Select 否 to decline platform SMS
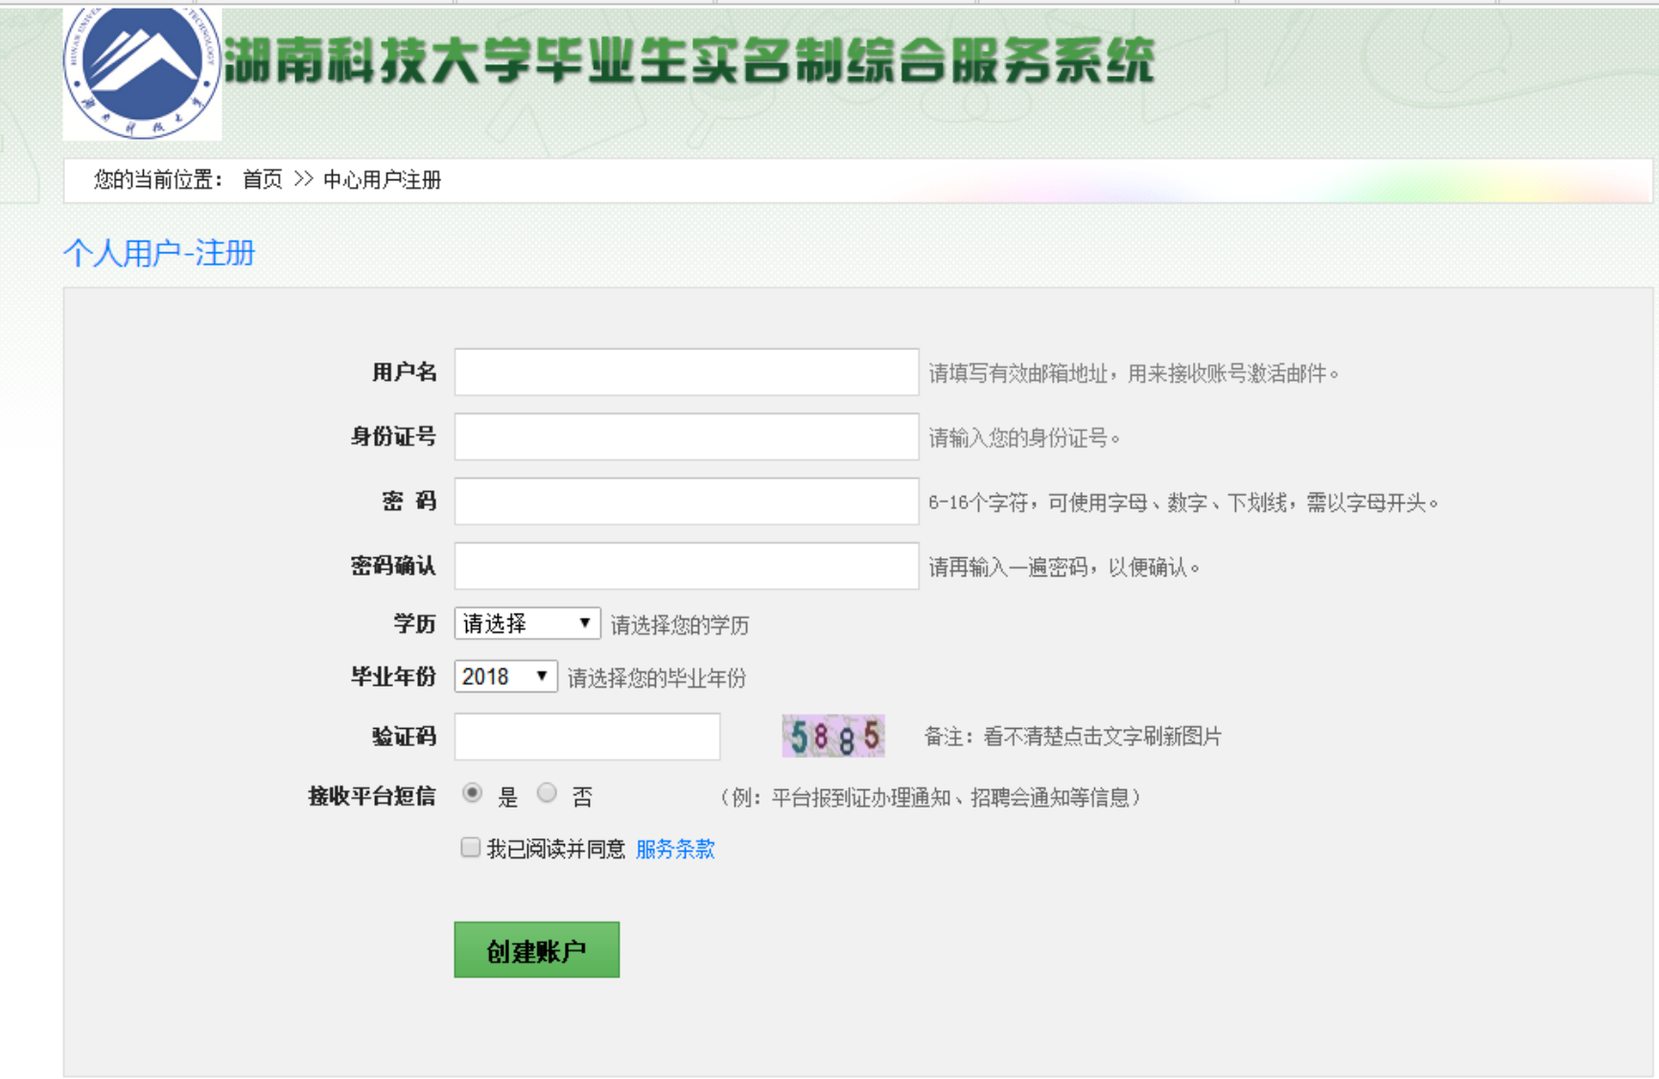Viewport: 1659px width, 1079px height. 547,793
